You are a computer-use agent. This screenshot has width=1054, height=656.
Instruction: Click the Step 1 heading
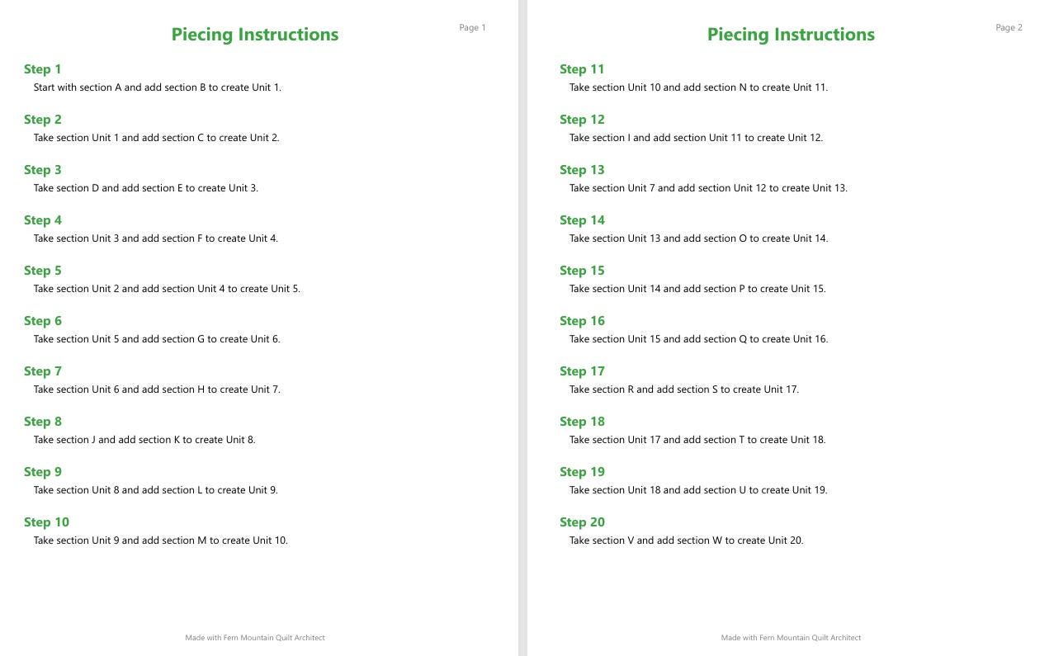pos(42,69)
